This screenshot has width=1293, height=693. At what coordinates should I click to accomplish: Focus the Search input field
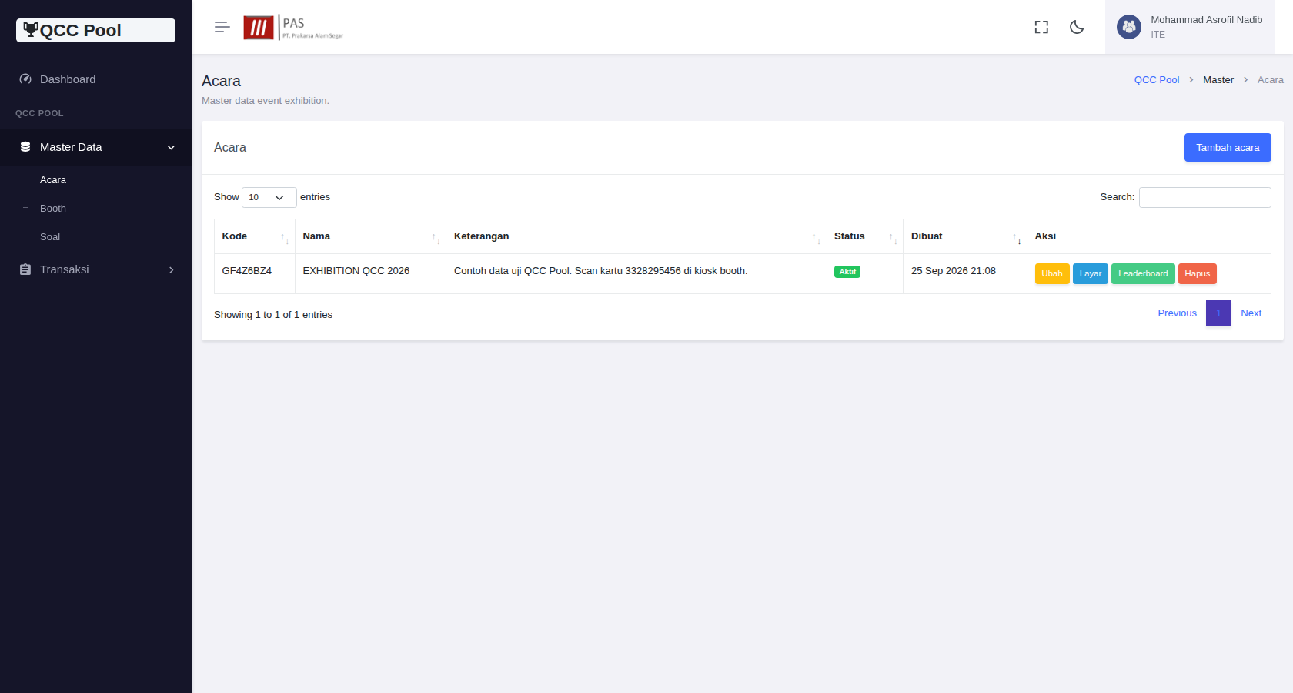click(x=1205, y=197)
